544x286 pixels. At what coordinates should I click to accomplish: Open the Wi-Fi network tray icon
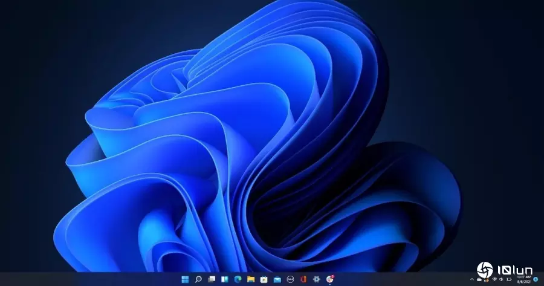[494, 279]
